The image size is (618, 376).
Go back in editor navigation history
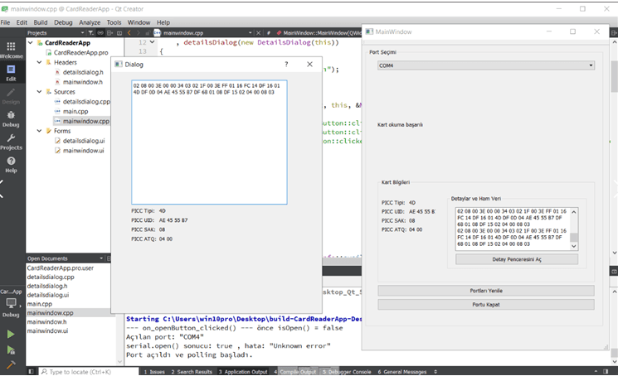tap(129, 33)
